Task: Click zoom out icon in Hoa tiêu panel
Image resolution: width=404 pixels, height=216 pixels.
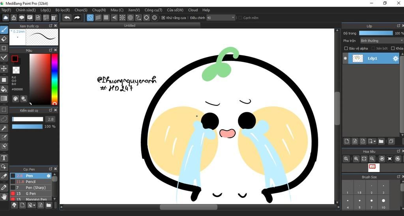Action: pos(372,159)
